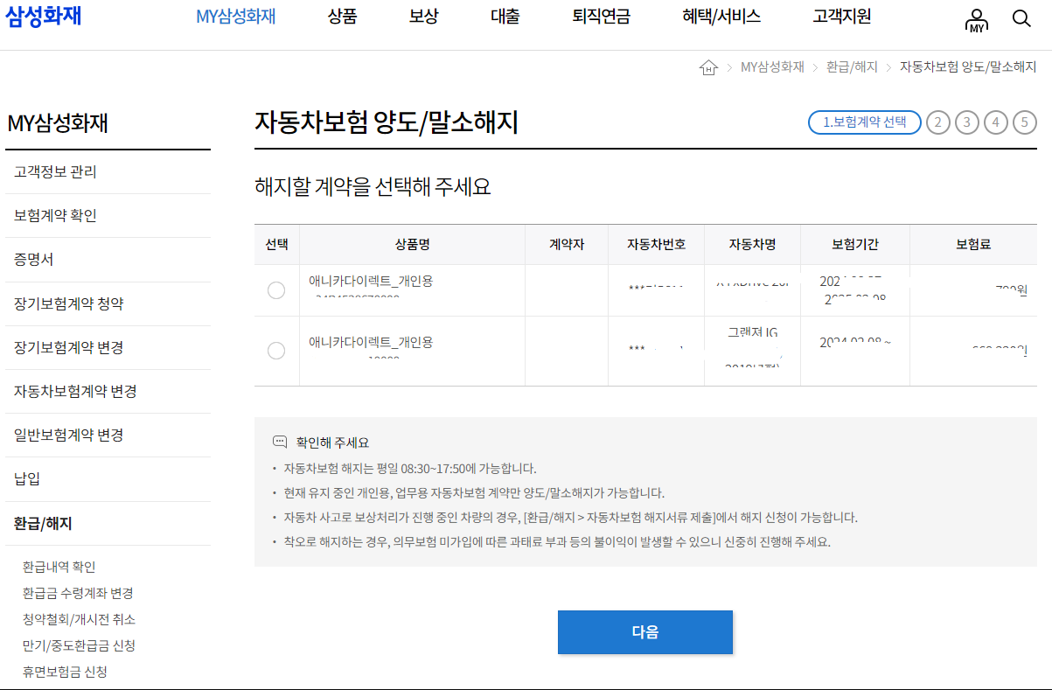1052x690 pixels.
Task: Open the 혜택/서비스 menu
Action: click(x=721, y=17)
